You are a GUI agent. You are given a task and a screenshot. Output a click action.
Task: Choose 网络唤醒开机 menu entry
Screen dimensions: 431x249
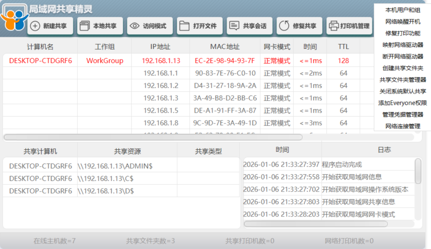click(x=402, y=21)
